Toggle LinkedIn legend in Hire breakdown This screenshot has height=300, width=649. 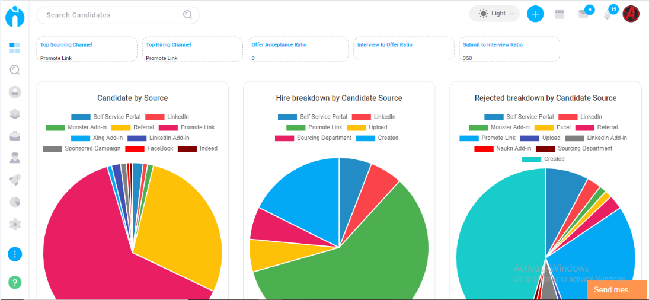pyautogui.click(x=374, y=117)
